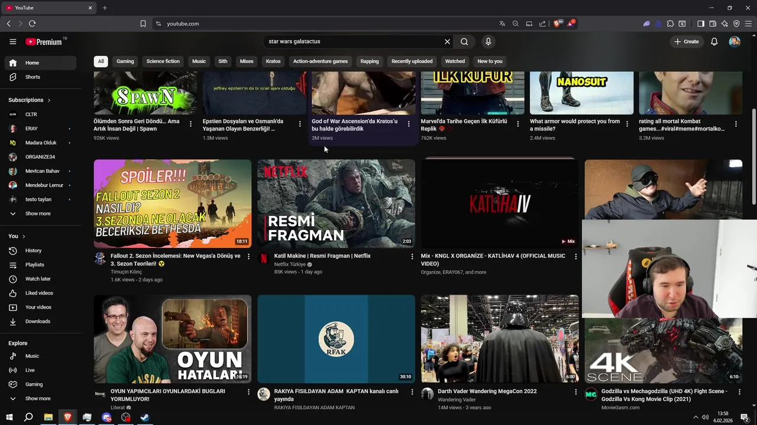The width and height of the screenshot is (757, 425).
Task: Open Steam from the taskbar
Action: [x=145, y=417]
